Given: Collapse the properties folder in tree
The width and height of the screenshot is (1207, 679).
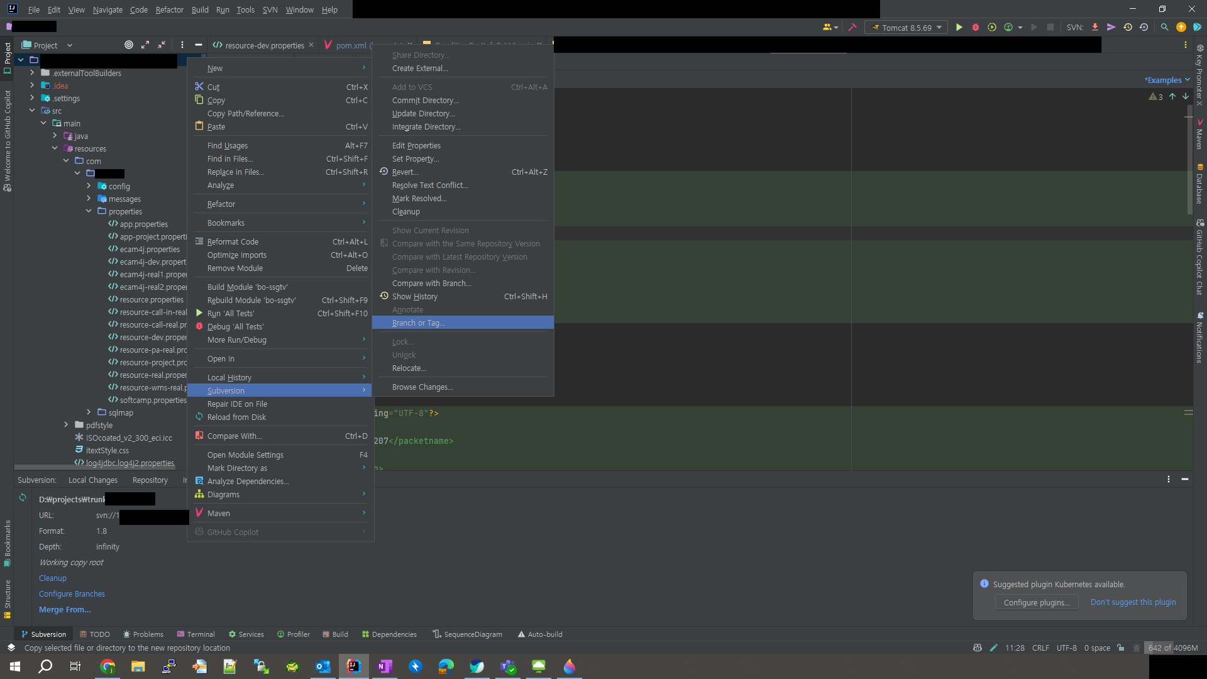Looking at the screenshot, I should click(x=89, y=211).
